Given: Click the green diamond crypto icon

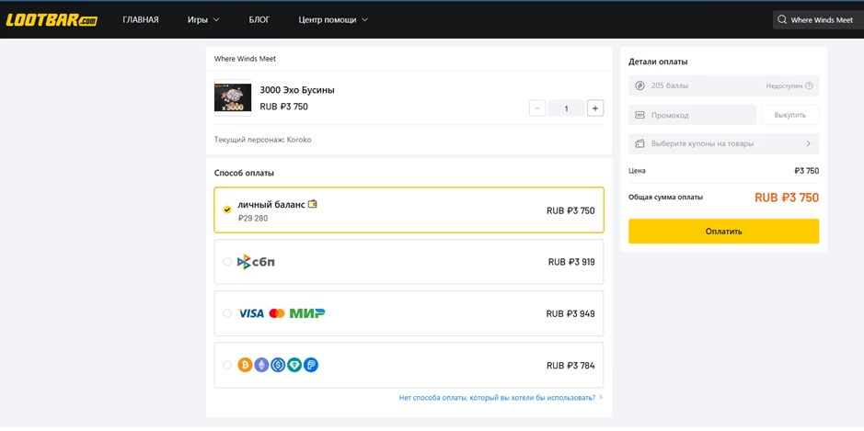Looking at the screenshot, I should point(294,365).
